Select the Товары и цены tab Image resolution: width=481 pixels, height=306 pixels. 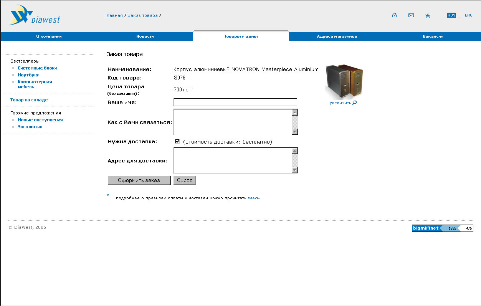pyautogui.click(x=241, y=36)
